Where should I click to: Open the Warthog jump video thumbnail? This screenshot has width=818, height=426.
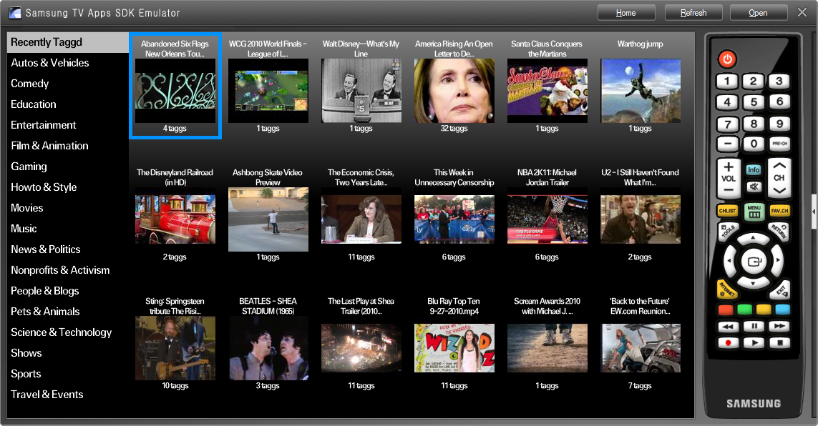641,91
